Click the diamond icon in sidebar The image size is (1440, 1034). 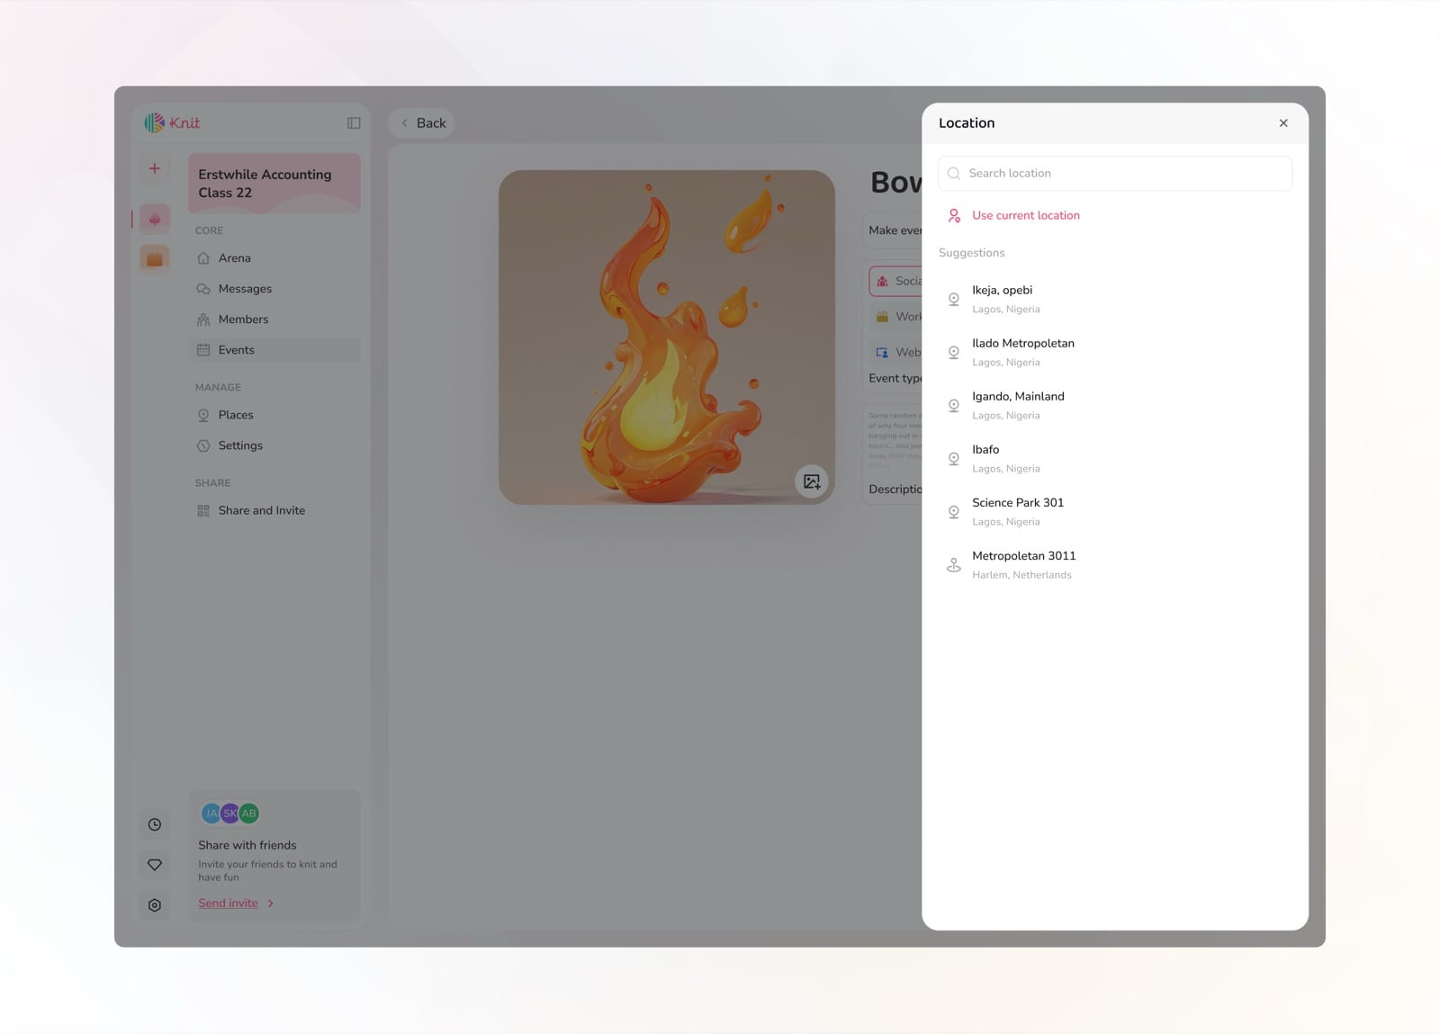(x=155, y=865)
